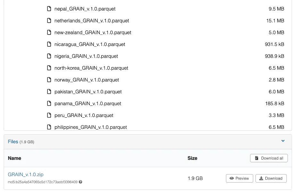The height and width of the screenshot is (195, 300).
Task: Select philippines_GRAIN_v.1.0.parquet entry
Action: [x=90, y=127]
